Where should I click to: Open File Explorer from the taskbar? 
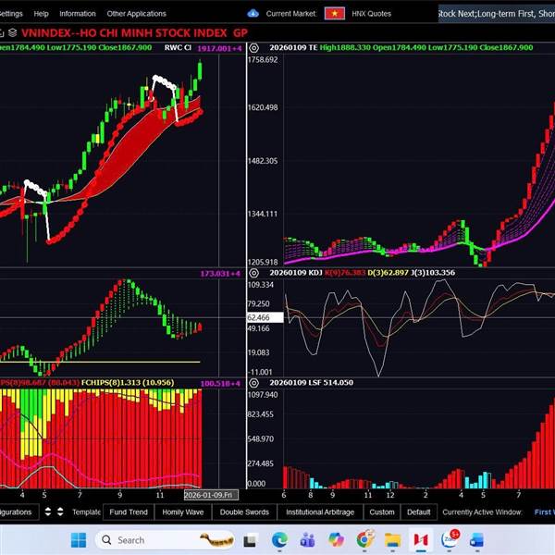click(392, 539)
